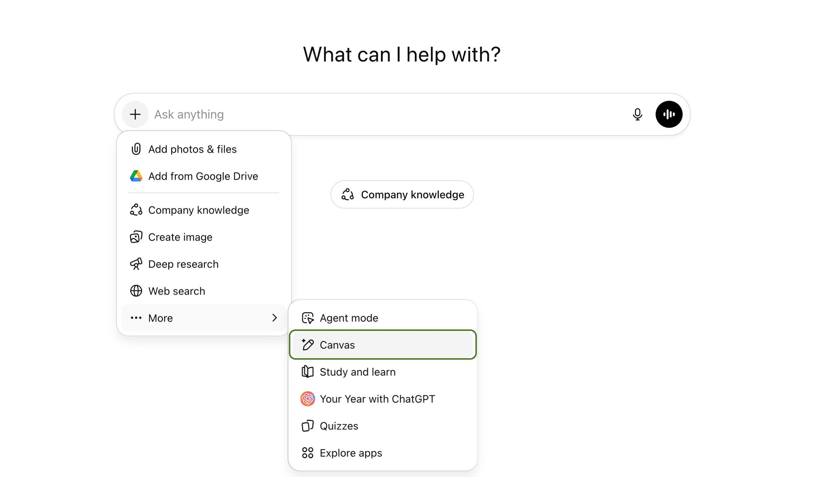Click the Google Drive logo icon
Image resolution: width=814 pixels, height=477 pixels.
pos(136,176)
